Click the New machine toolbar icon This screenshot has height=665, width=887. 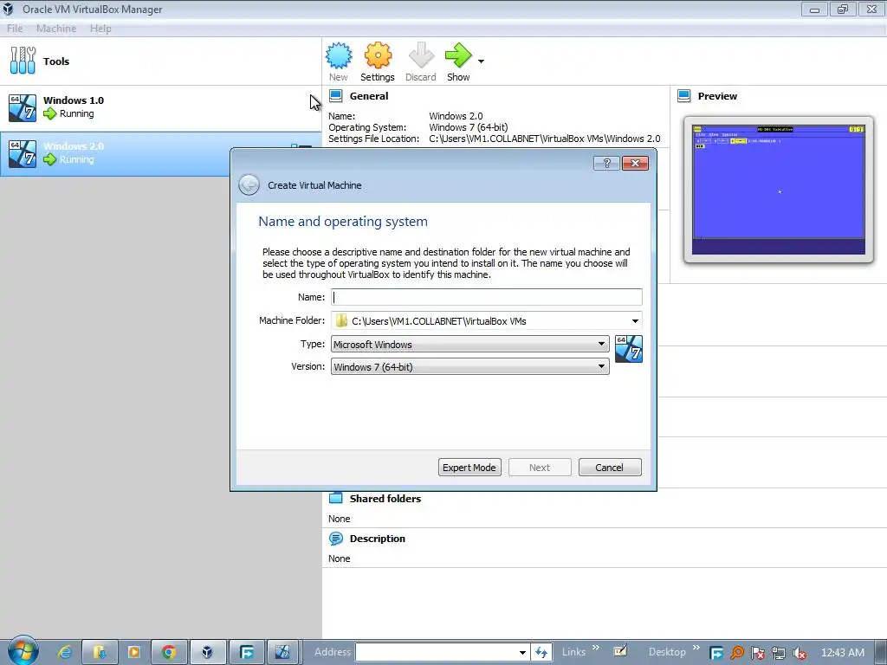(x=339, y=61)
